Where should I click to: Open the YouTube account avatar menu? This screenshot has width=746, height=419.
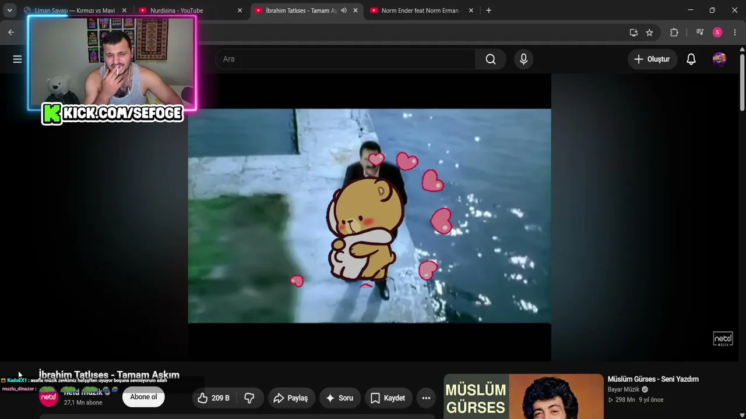pyautogui.click(x=719, y=59)
